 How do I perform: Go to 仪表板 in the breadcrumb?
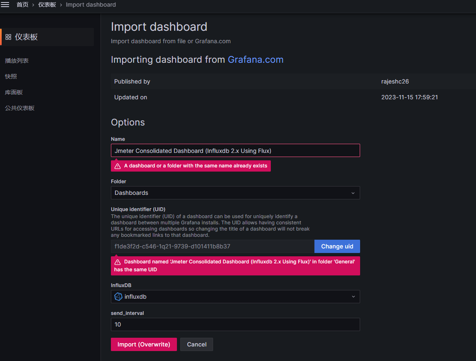pyautogui.click(x=47, y=5)
